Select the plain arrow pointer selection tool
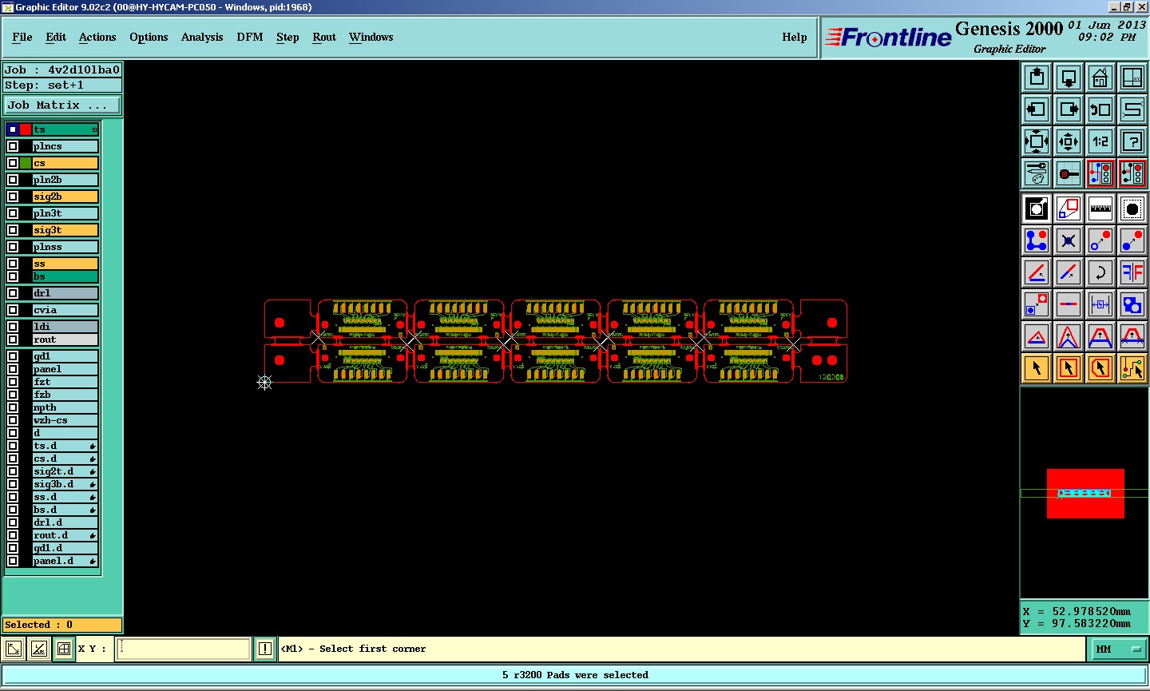The height and width of the screenshot is (691, 1150). (x=1037, y=368)
